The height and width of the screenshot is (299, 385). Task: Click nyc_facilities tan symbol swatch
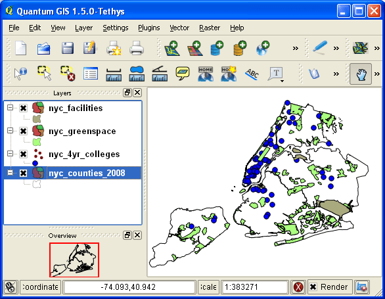point(37,119)
